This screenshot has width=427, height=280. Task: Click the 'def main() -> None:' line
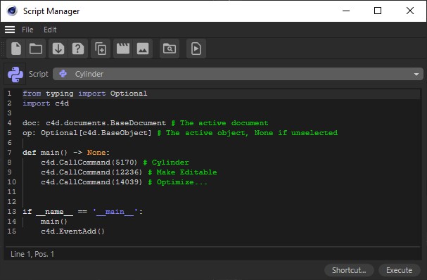[66, 153]
